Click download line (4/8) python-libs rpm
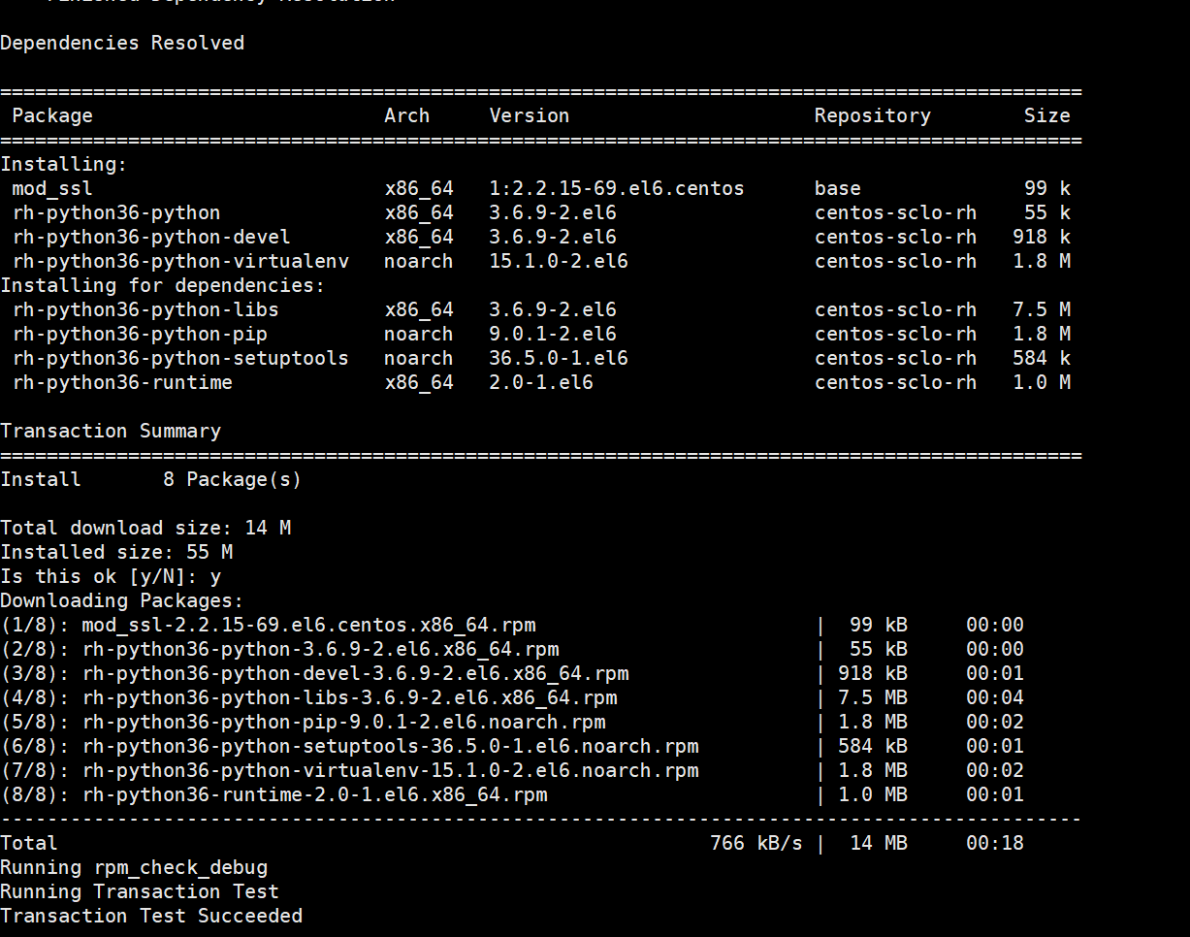The image size is (1190, 937). click(512, 697)
